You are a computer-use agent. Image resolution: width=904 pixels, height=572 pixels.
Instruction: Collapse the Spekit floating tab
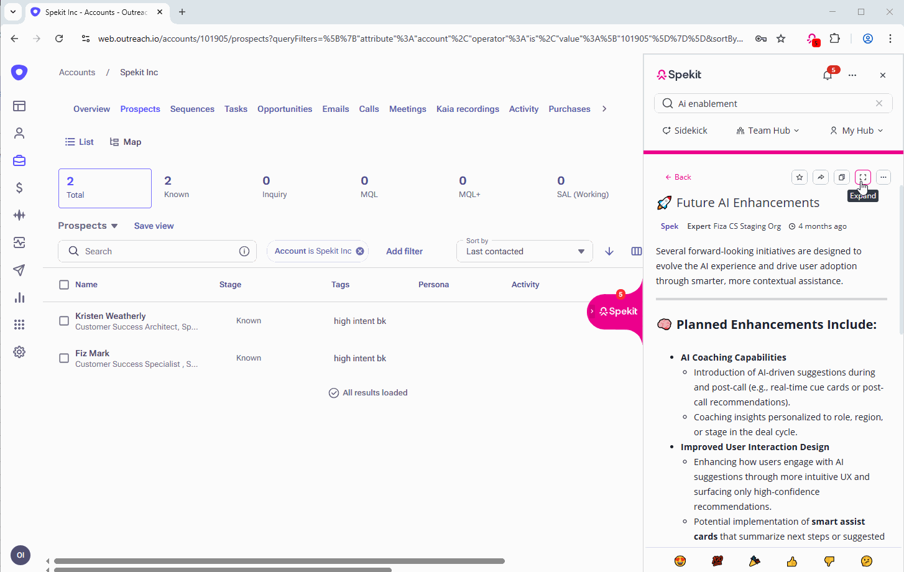592,311
